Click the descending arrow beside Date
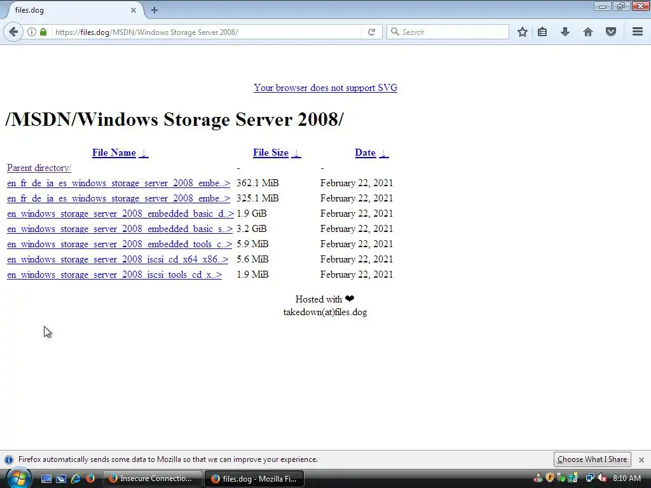 pos(383,153)
